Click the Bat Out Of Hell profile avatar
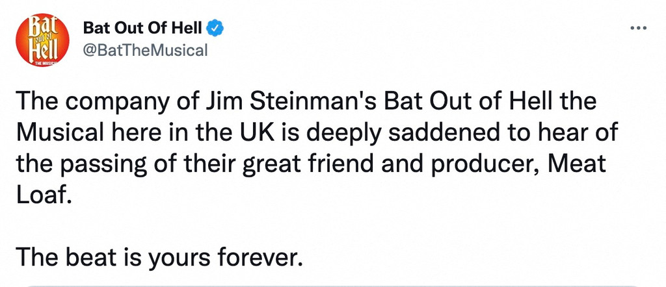Viewport: 666px width, 287px height. click(x=41, y=40)
